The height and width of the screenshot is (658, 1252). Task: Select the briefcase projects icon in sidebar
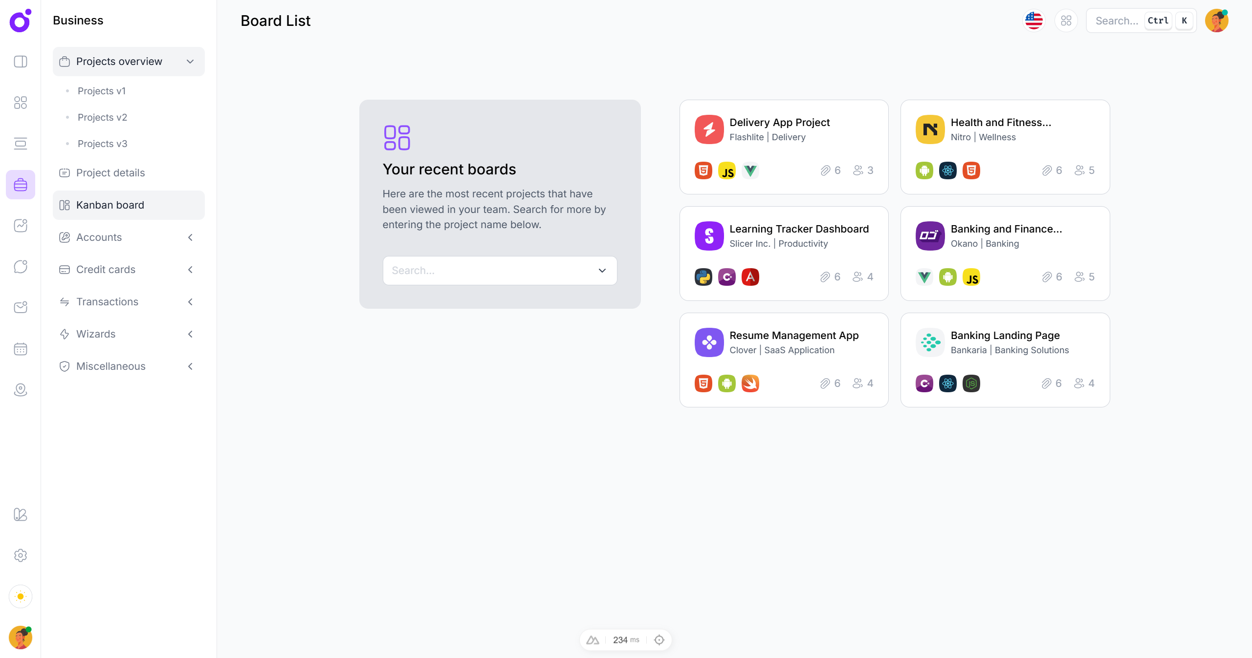[x=20, y=185]
